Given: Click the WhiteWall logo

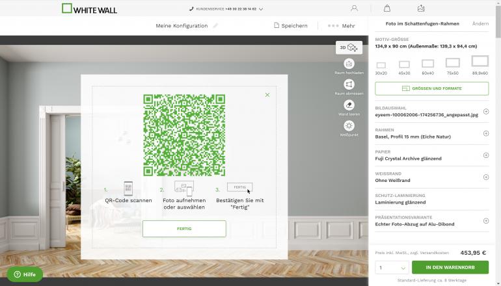Looking at the screenshot, I should [x=90, y=8].
